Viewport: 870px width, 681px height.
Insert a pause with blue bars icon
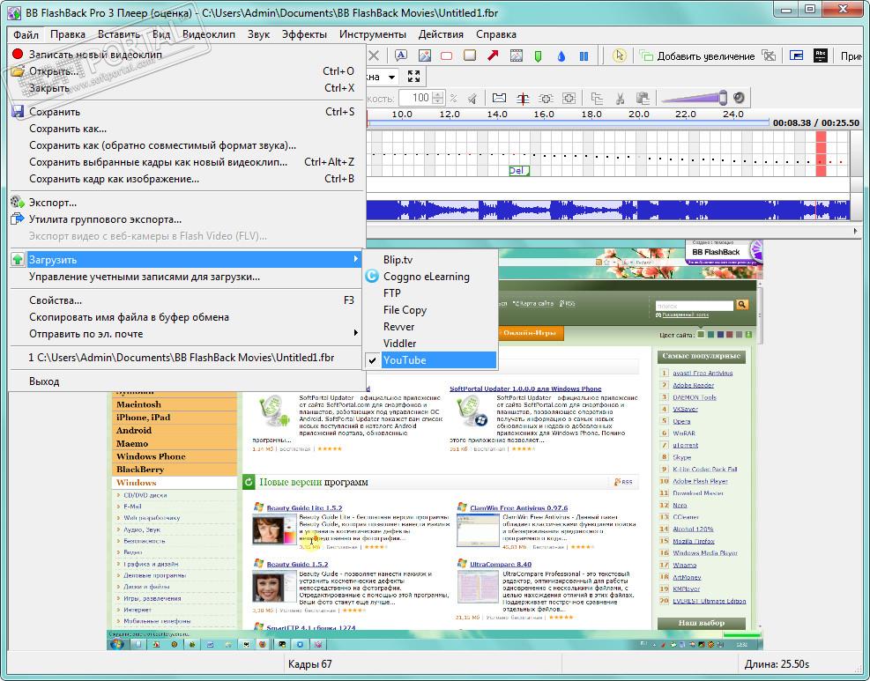[584, 56]
